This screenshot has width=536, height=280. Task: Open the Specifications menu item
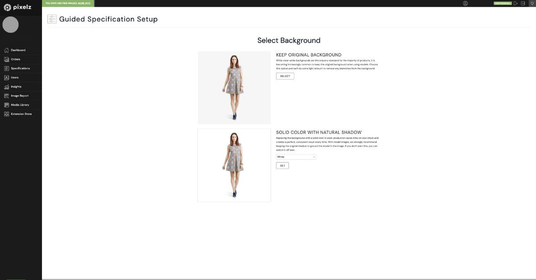[x=20, y=68]
